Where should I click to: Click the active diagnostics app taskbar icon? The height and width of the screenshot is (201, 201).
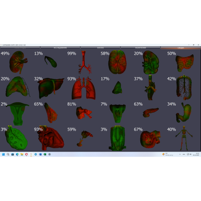tap(31, 154)
